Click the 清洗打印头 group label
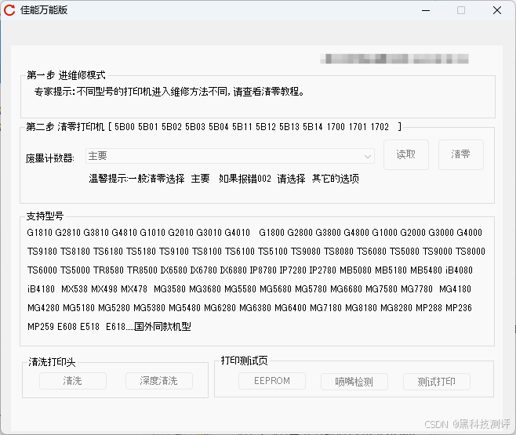 pyautogui.click(x=52, y=362)
